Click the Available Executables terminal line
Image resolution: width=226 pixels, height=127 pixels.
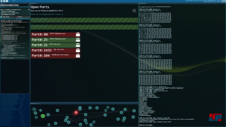(x=149, y=97)
